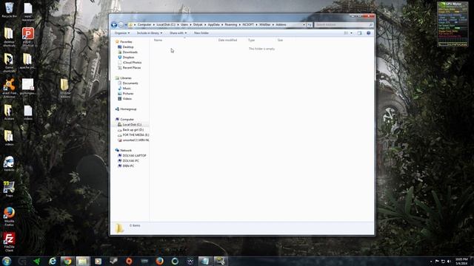474x266 pixels.
Task: Open the address bar history dropdown
Action: (304, 24)
